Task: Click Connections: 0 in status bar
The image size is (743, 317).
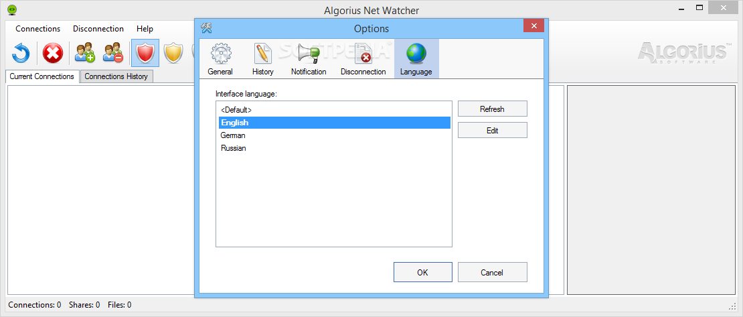Action: point(35,305)
